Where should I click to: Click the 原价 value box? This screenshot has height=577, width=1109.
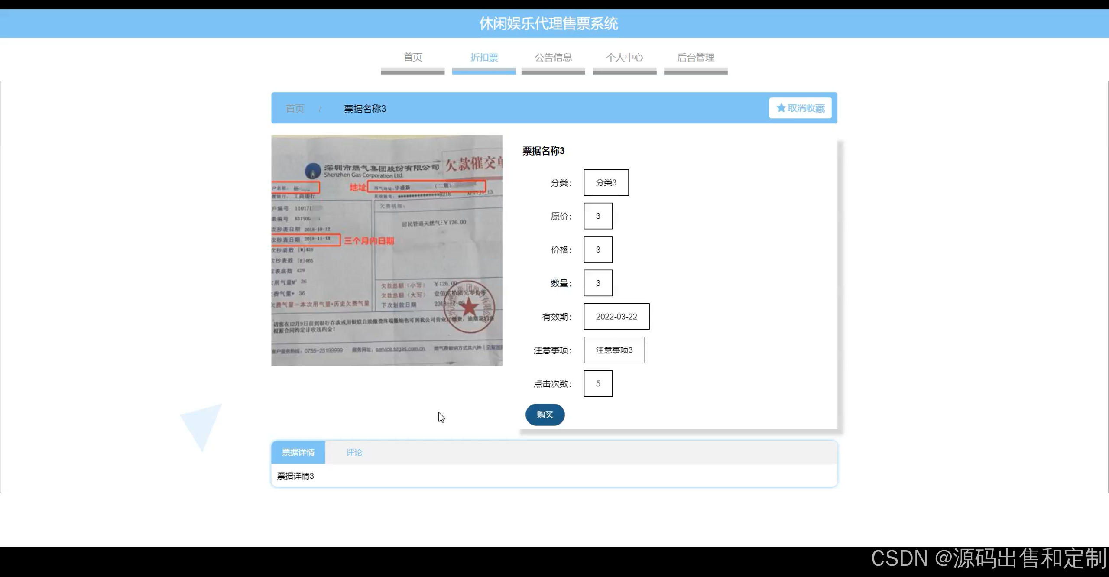[598, 216]
